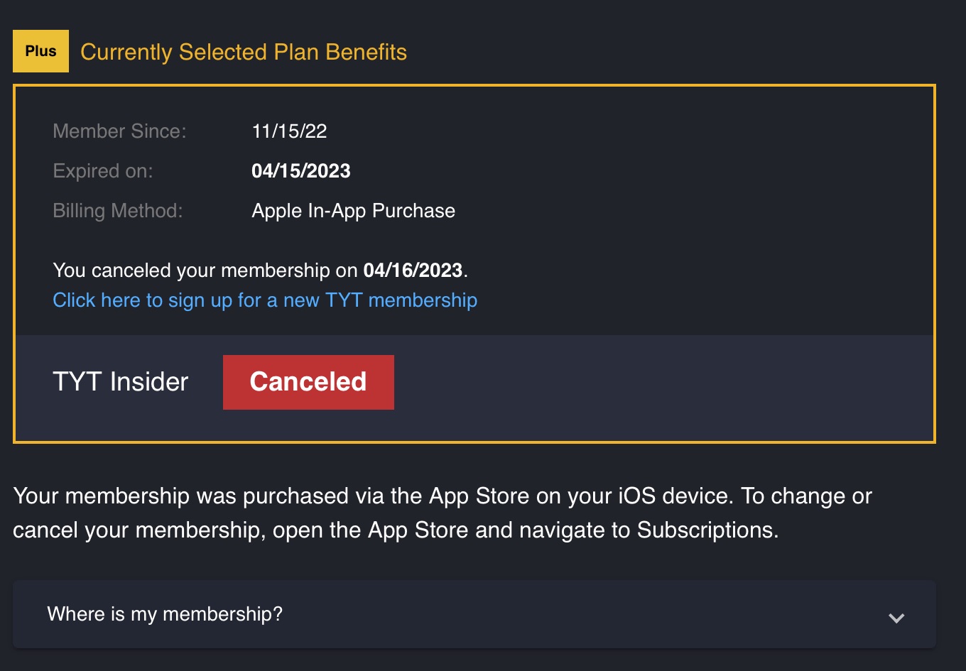Select the Apple In-App Purchase billing value
Viewport: 966px width, 671px height.
(x=353, y=211)
